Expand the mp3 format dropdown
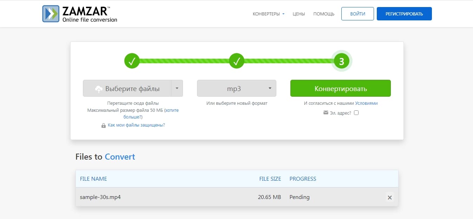Viewport: 473px width, 219px height. tap(237, 88)
